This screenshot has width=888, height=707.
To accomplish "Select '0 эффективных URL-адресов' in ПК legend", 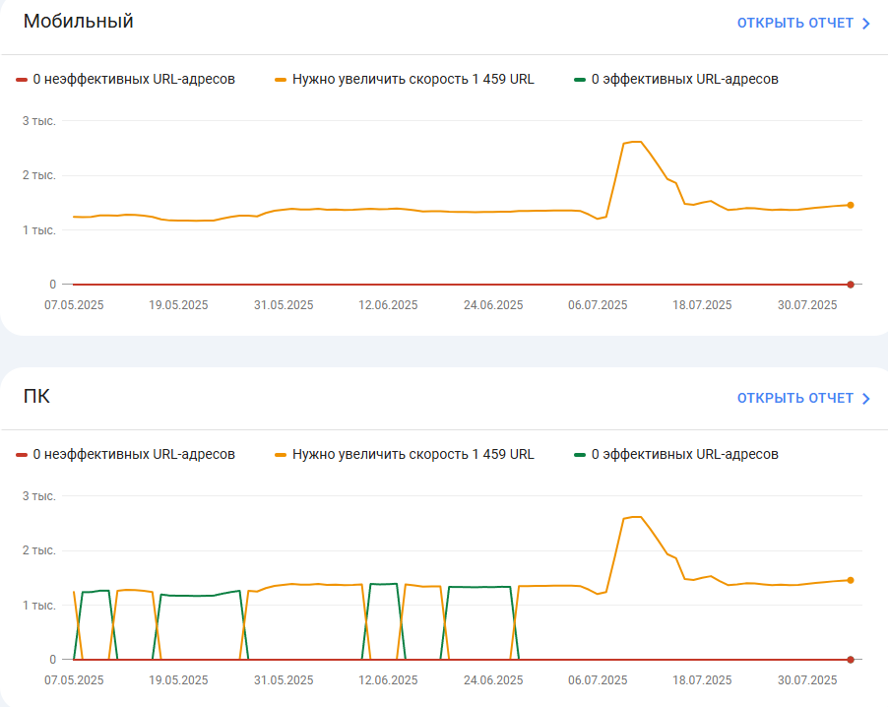I will click(x=684, y=454).
